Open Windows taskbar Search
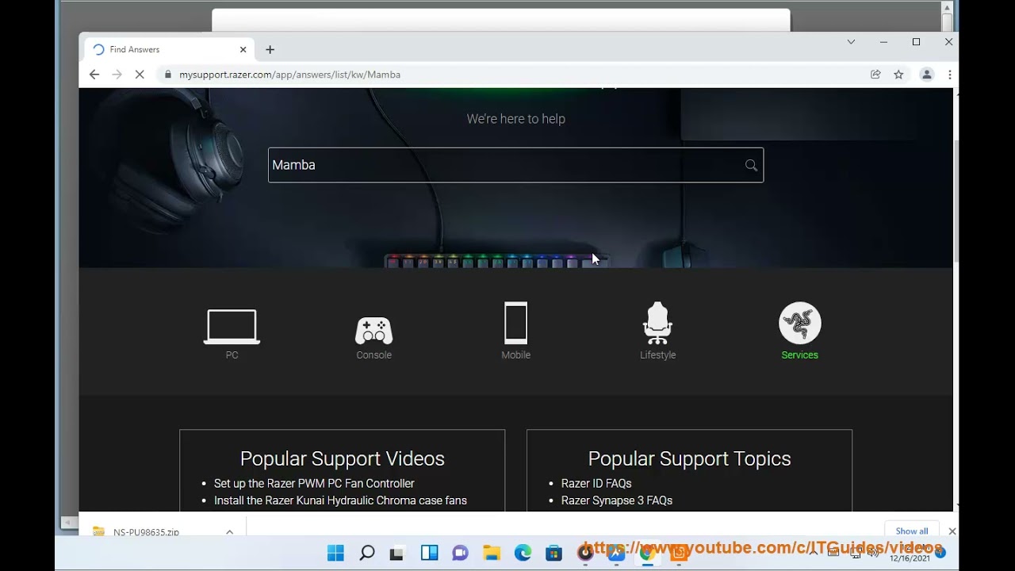The height and width of the screenshot is (571, 1015). tap(367, 553)
